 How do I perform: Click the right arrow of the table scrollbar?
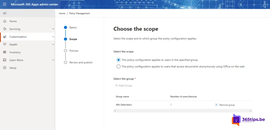[x=251, y=111]
